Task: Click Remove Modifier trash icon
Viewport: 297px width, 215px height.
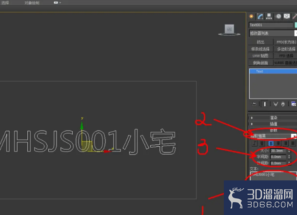Action: 283,104
